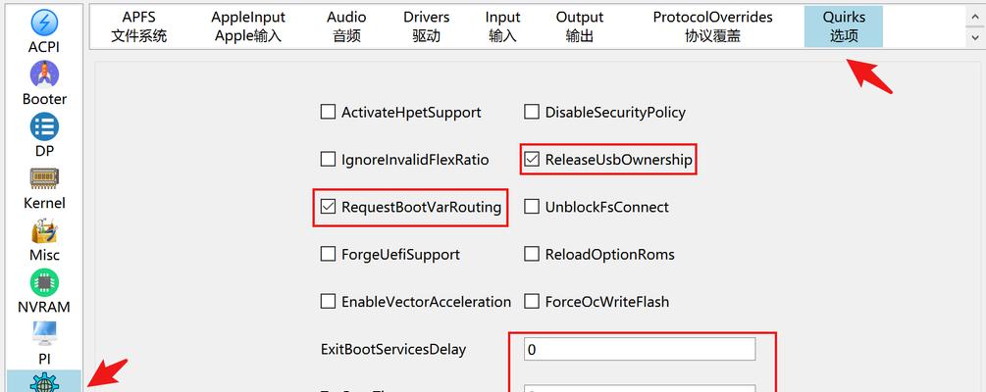986x392 pixels.
Task: Enable the ActivateHpetSupport checkbox
Action: (x=328, y=112)
